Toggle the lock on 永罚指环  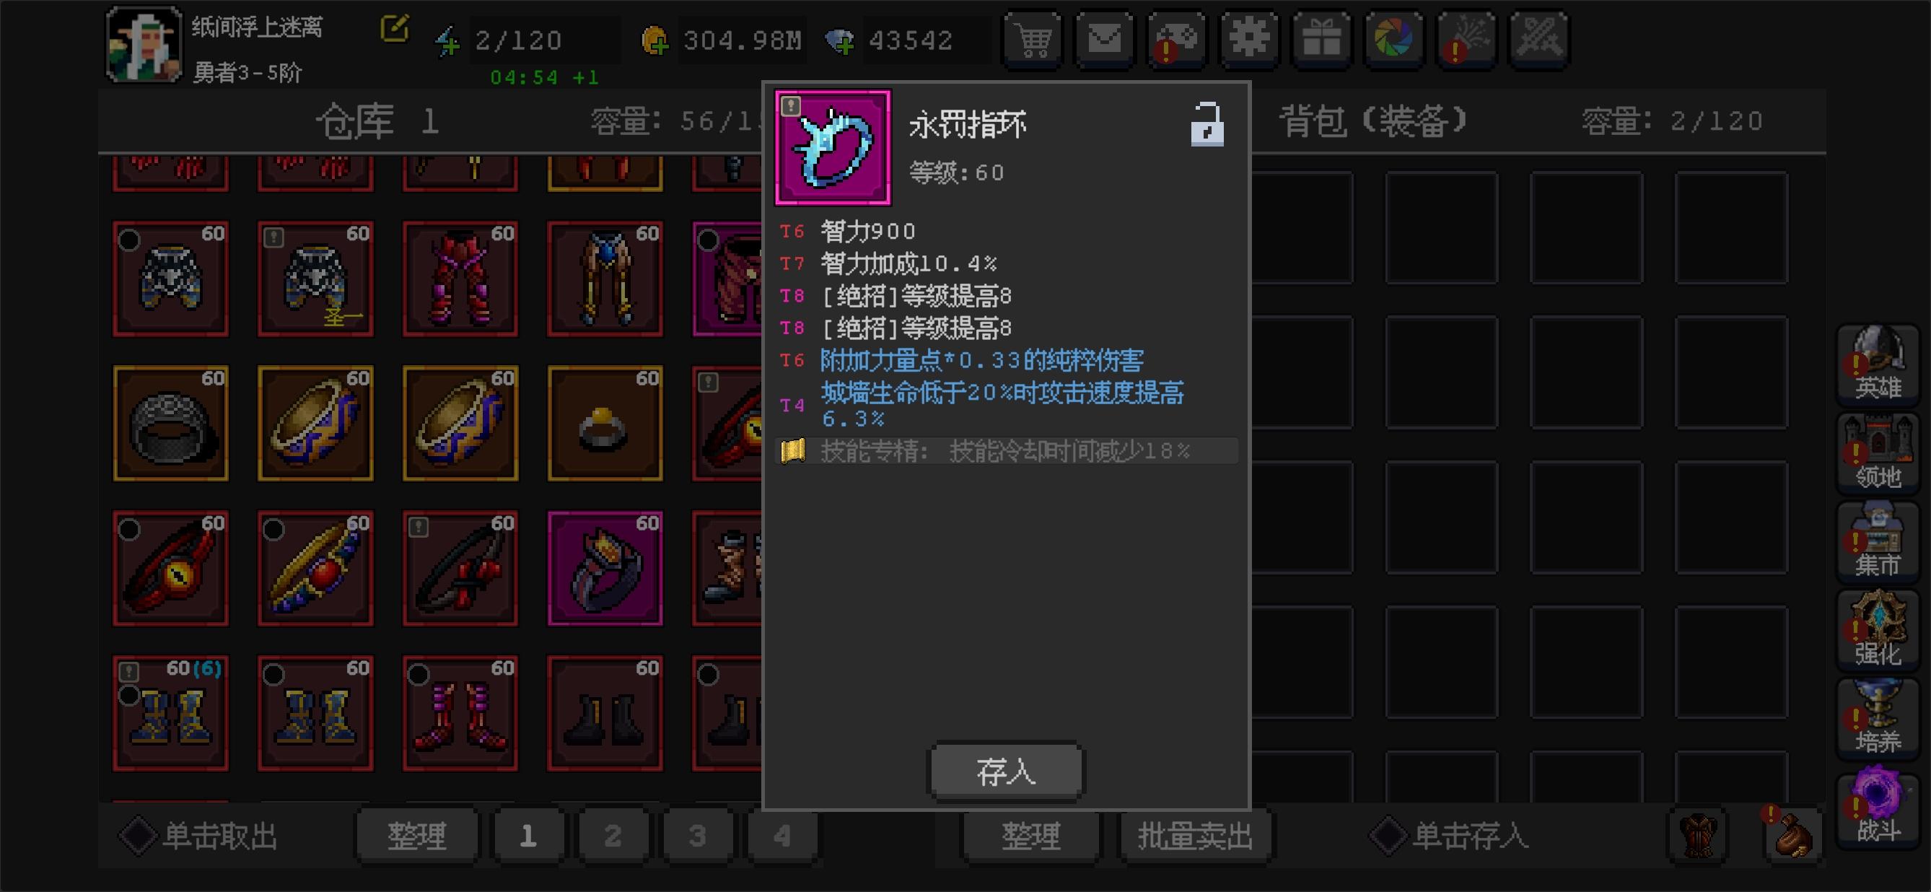coord(1207,124)
